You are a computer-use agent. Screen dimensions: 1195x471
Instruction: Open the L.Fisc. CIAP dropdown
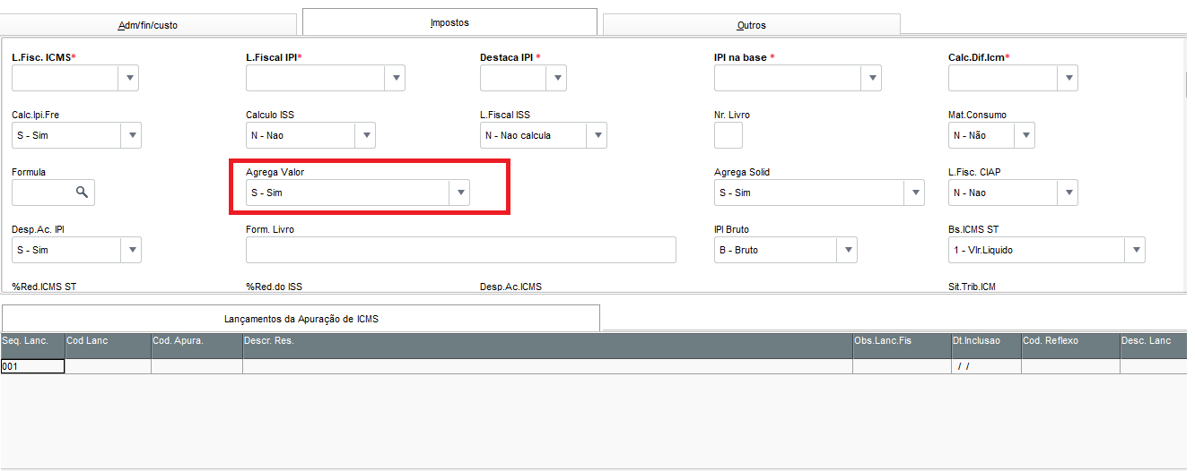coord(1068,193)
